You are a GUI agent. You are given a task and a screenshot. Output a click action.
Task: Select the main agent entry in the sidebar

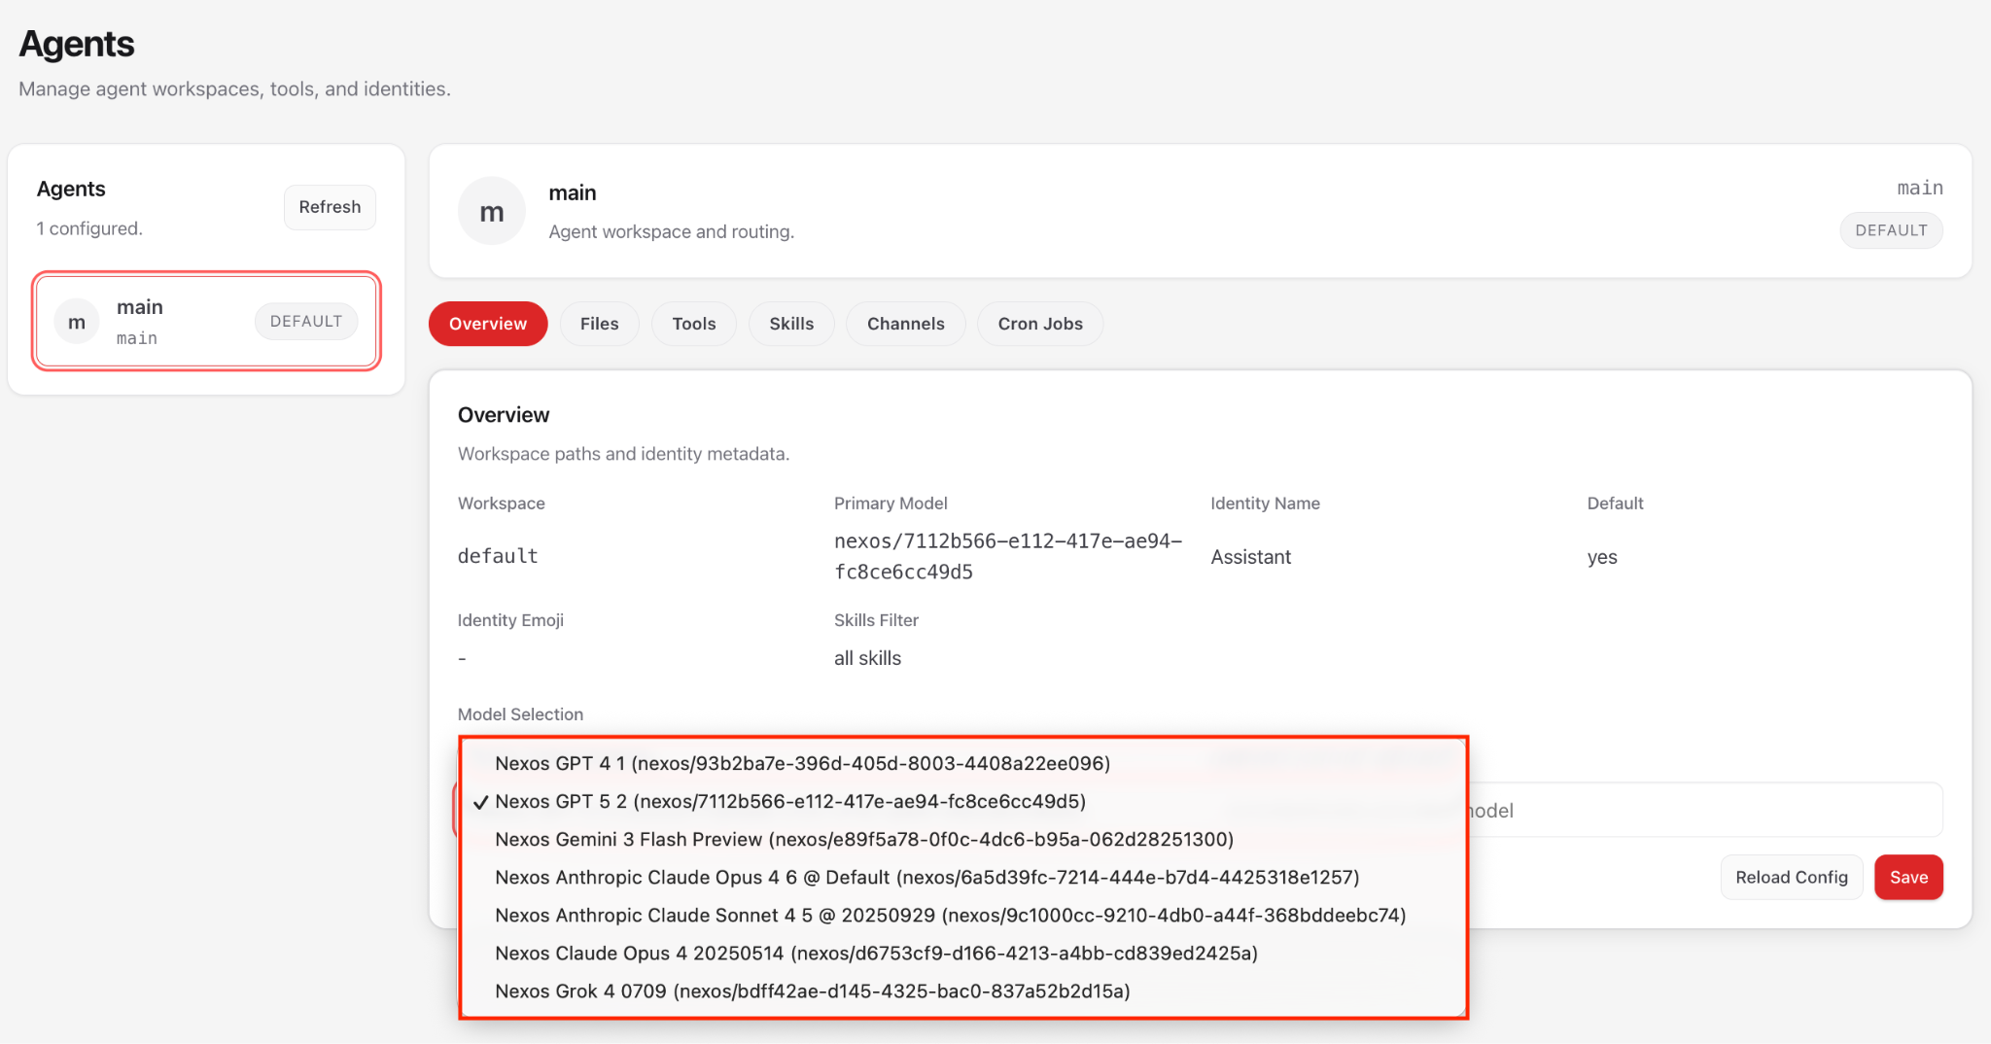tap(205, 321)
